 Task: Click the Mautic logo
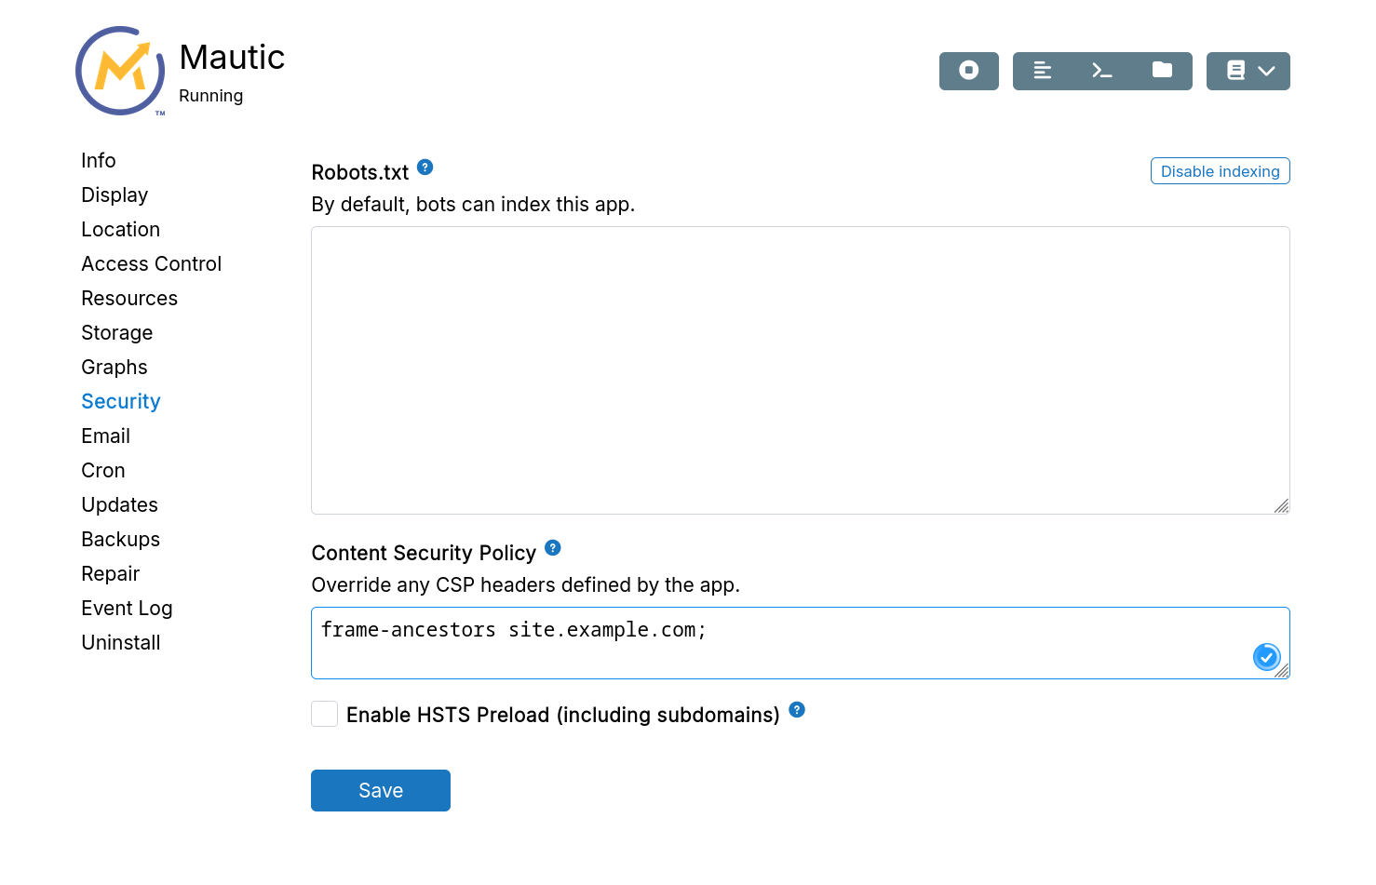click(119, 71)
